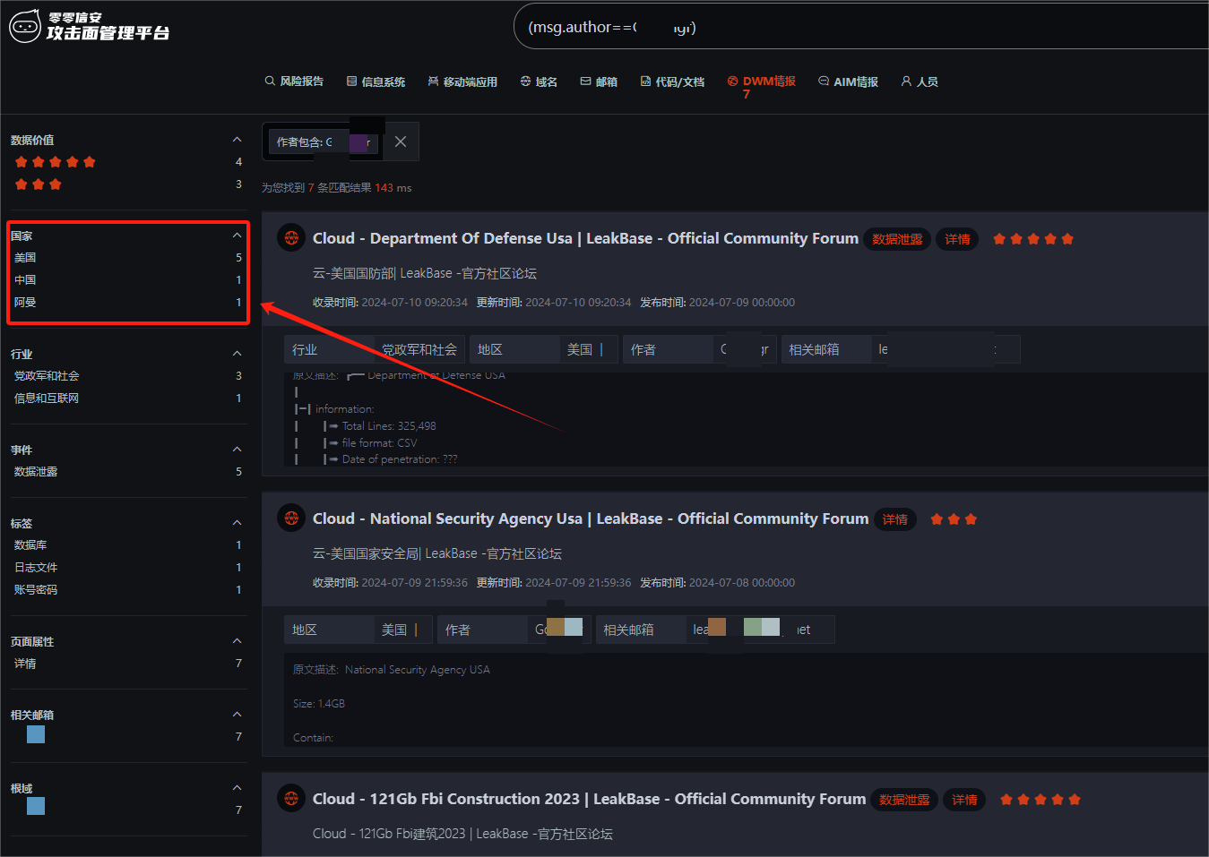Collapse the 根域 filter section
Viewport: 1209px width, 857px height.
pyautogui.click(x=237, y=788)
